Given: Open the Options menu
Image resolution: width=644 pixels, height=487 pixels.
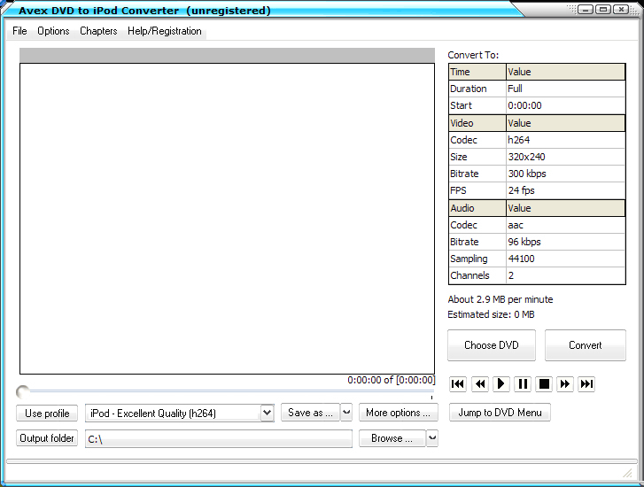Looking at the screenshot, I should 53,31.
